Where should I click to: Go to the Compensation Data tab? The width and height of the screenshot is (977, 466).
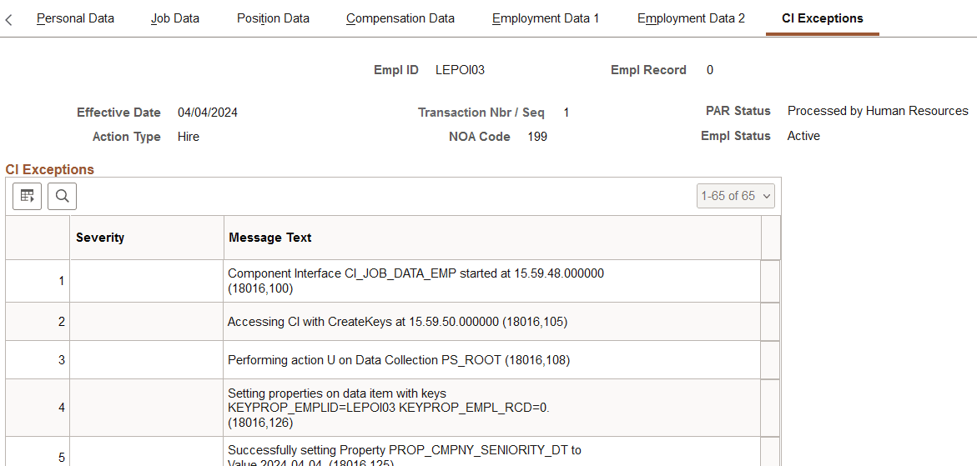tap(400, 18)
